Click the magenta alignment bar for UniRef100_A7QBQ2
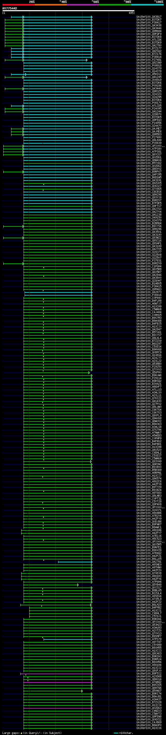 58,683
